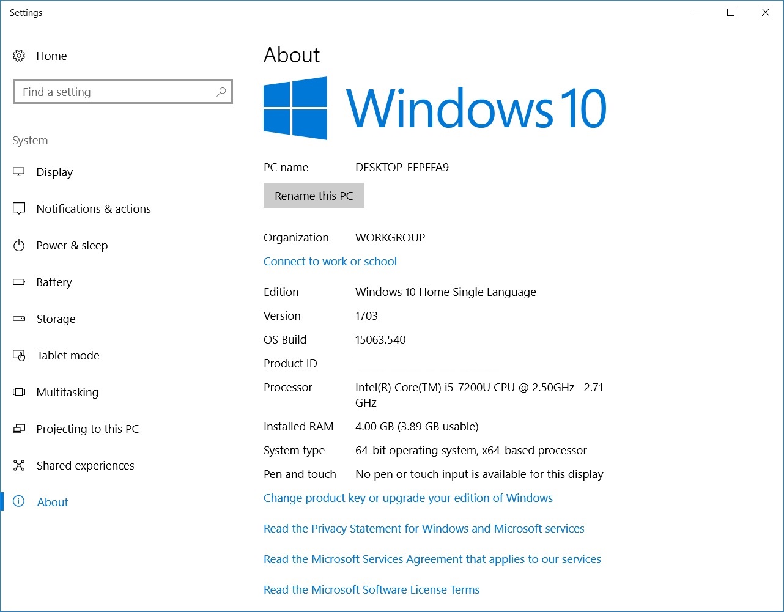
Task: Click the Find a setting field
Action: point(123,92)
